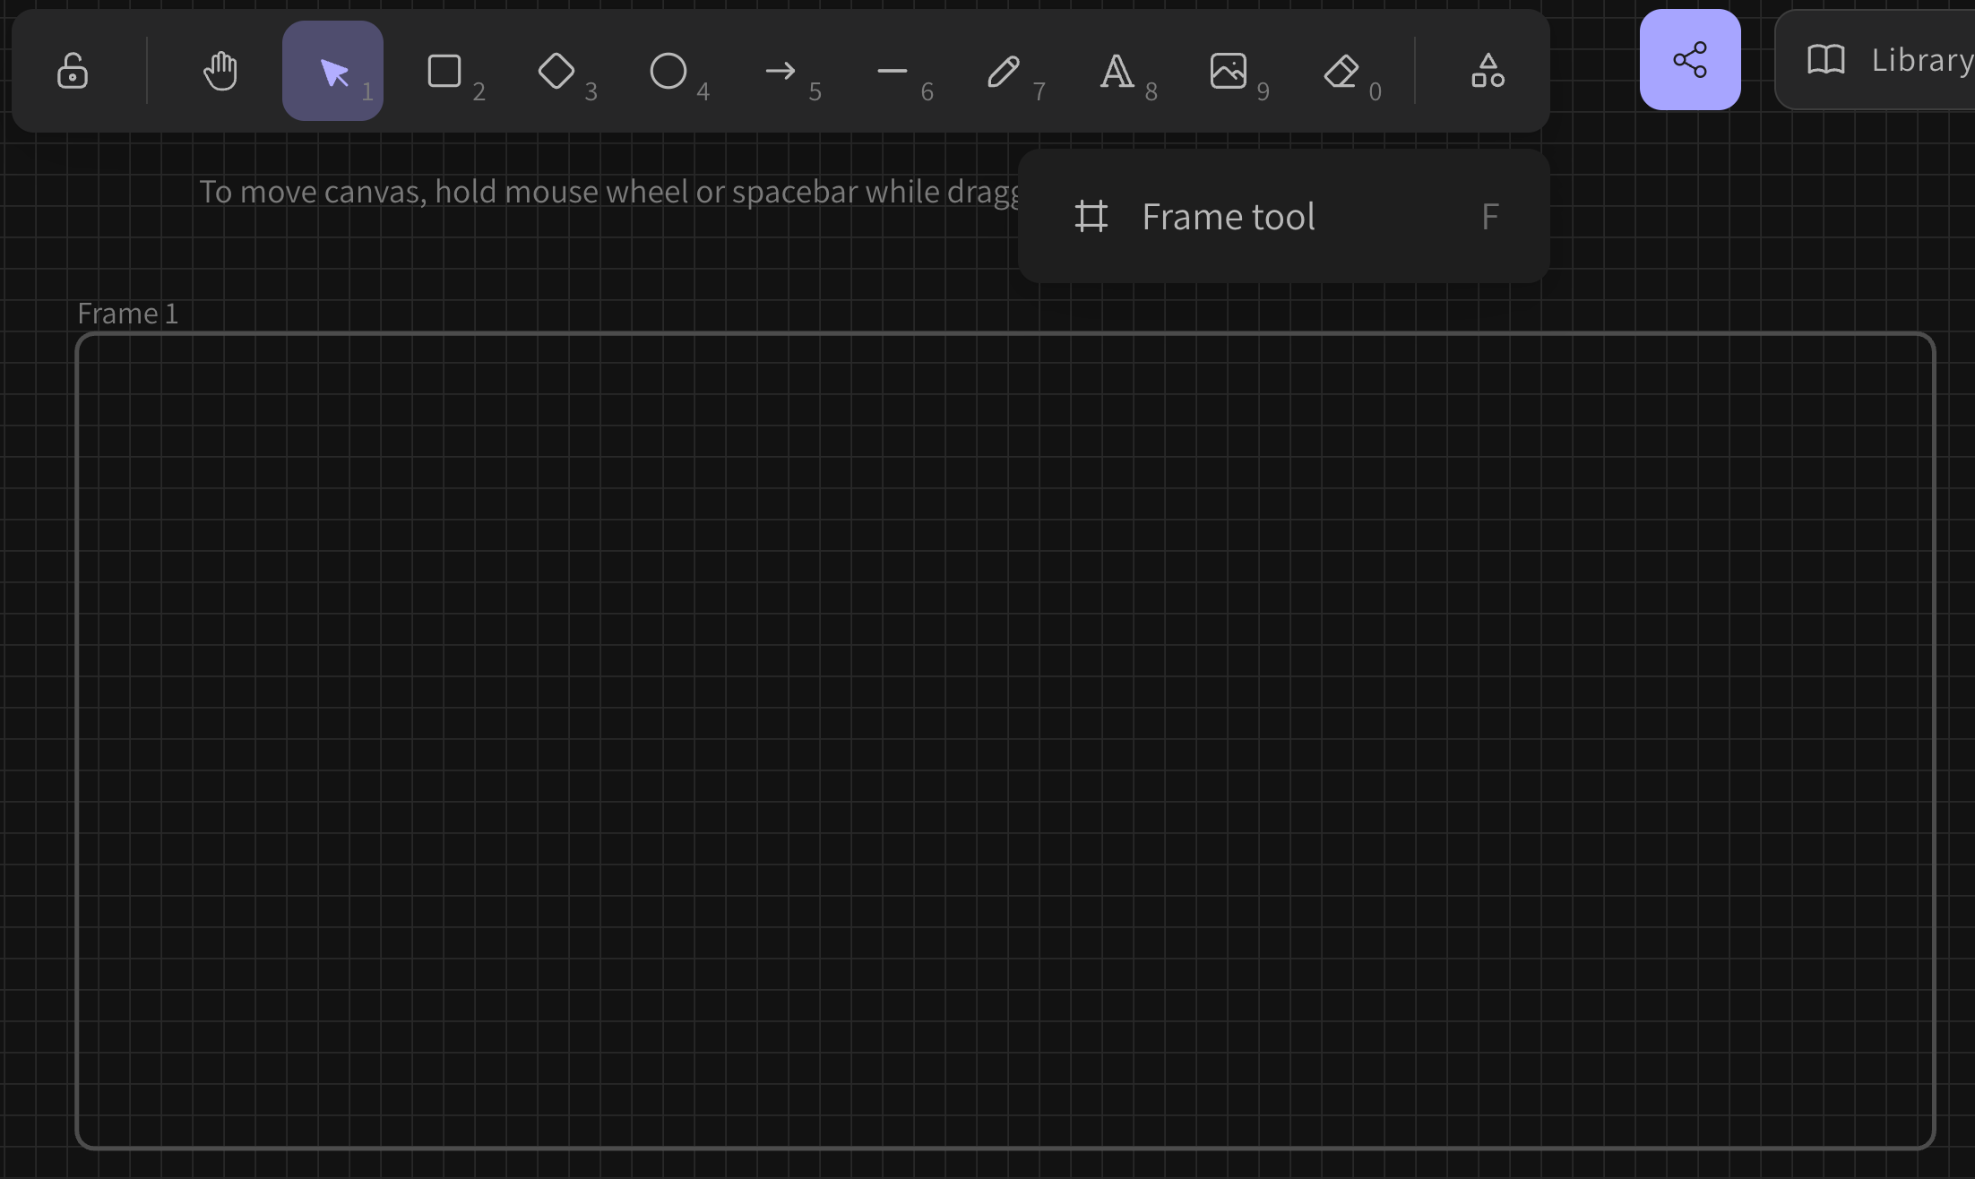
Task: Select the Draw freehand tool
Action: (x=1003, y=72)
